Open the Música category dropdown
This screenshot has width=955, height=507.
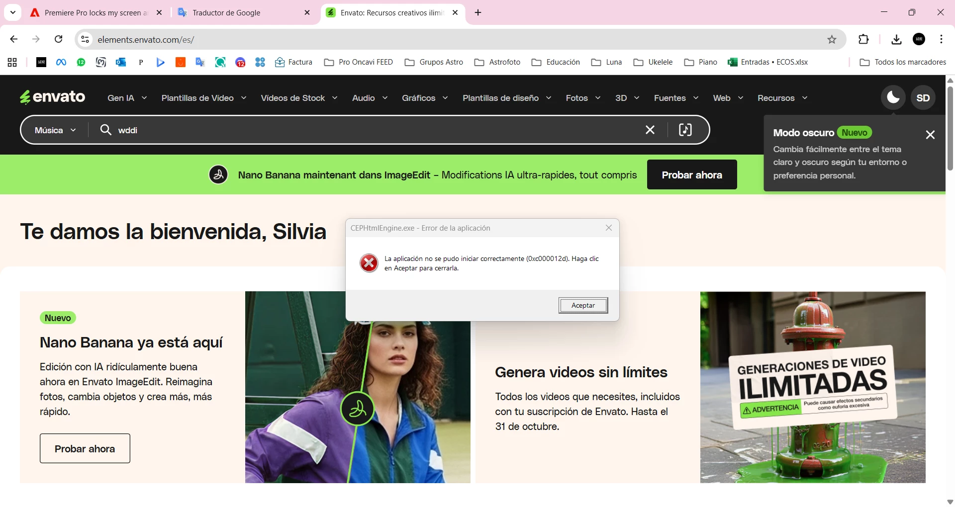tap(55, 130)
